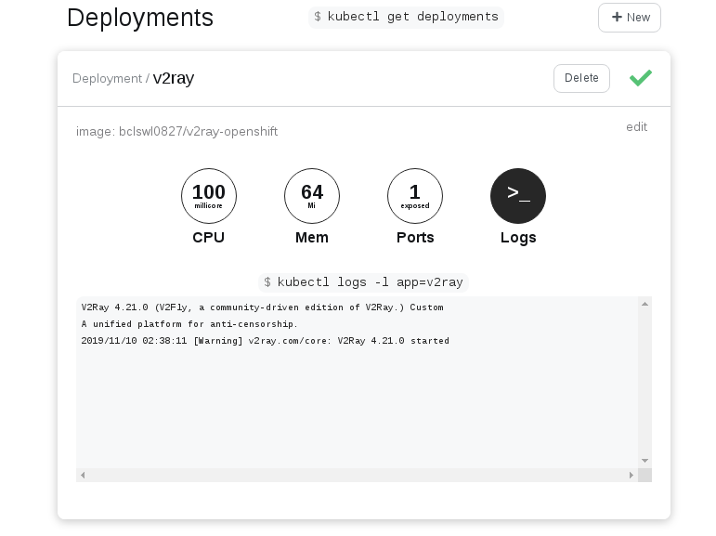The height and width of the screenshot is (536, 716).
Task: Click the V2Ray 4.21.0 started log line
Action: pyautogui.click(x=265, y=341)
